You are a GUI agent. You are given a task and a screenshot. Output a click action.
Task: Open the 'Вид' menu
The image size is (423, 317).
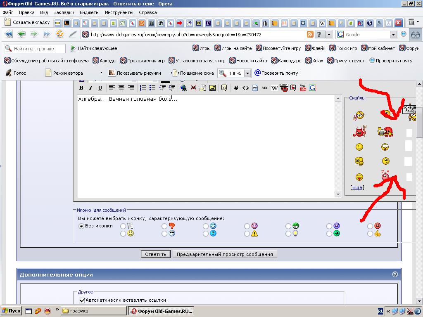(x=44, y=12)
